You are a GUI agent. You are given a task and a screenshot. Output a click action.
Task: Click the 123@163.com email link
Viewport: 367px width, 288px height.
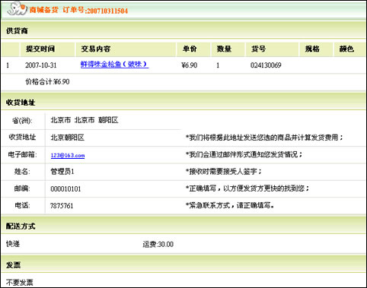point(68,155)
